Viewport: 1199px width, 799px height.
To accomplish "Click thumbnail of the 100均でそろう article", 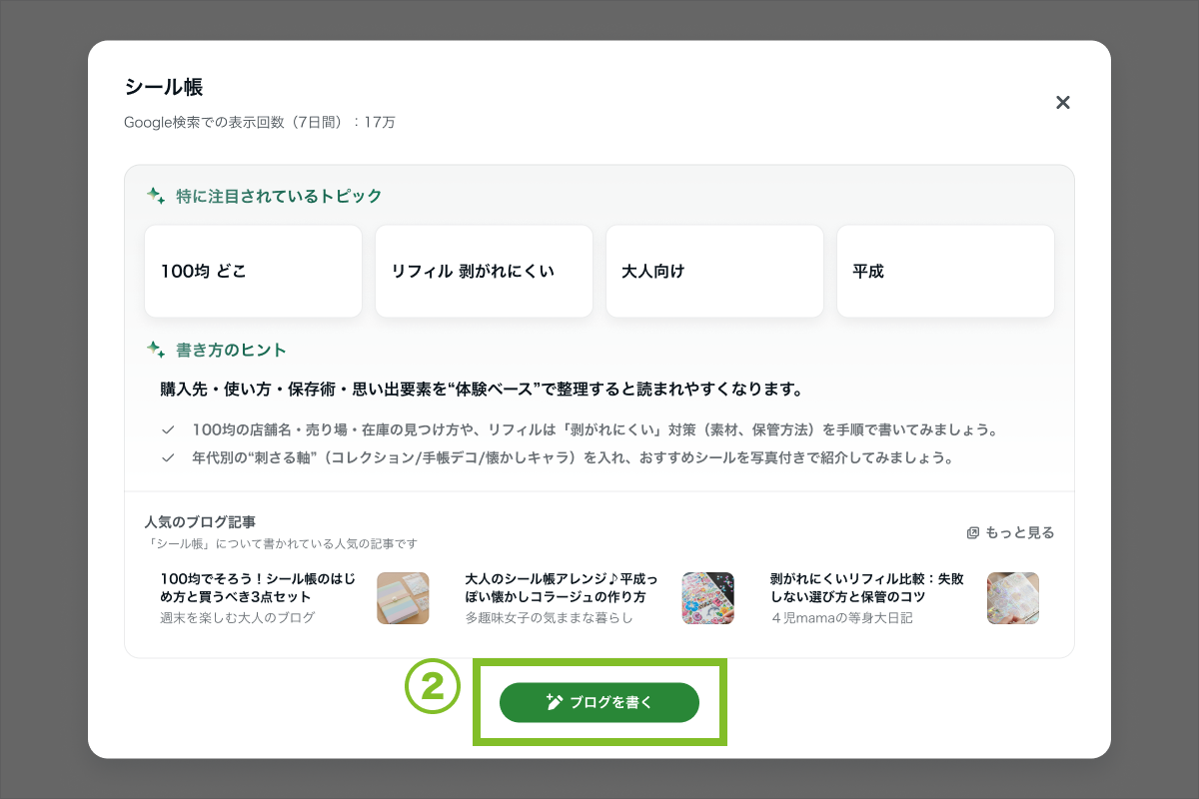I will click(403, 598).
